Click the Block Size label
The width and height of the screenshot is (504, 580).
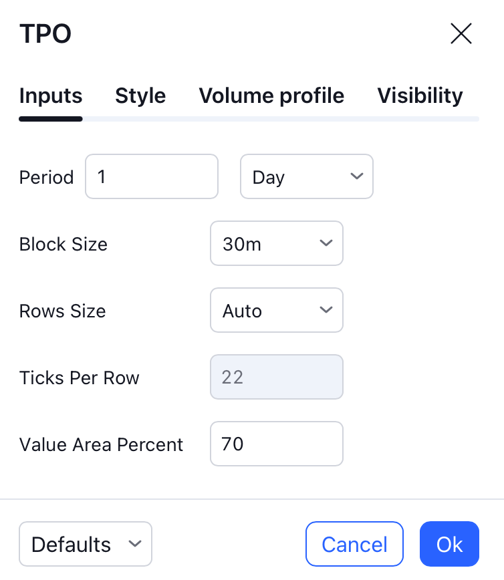click(64, 244)
